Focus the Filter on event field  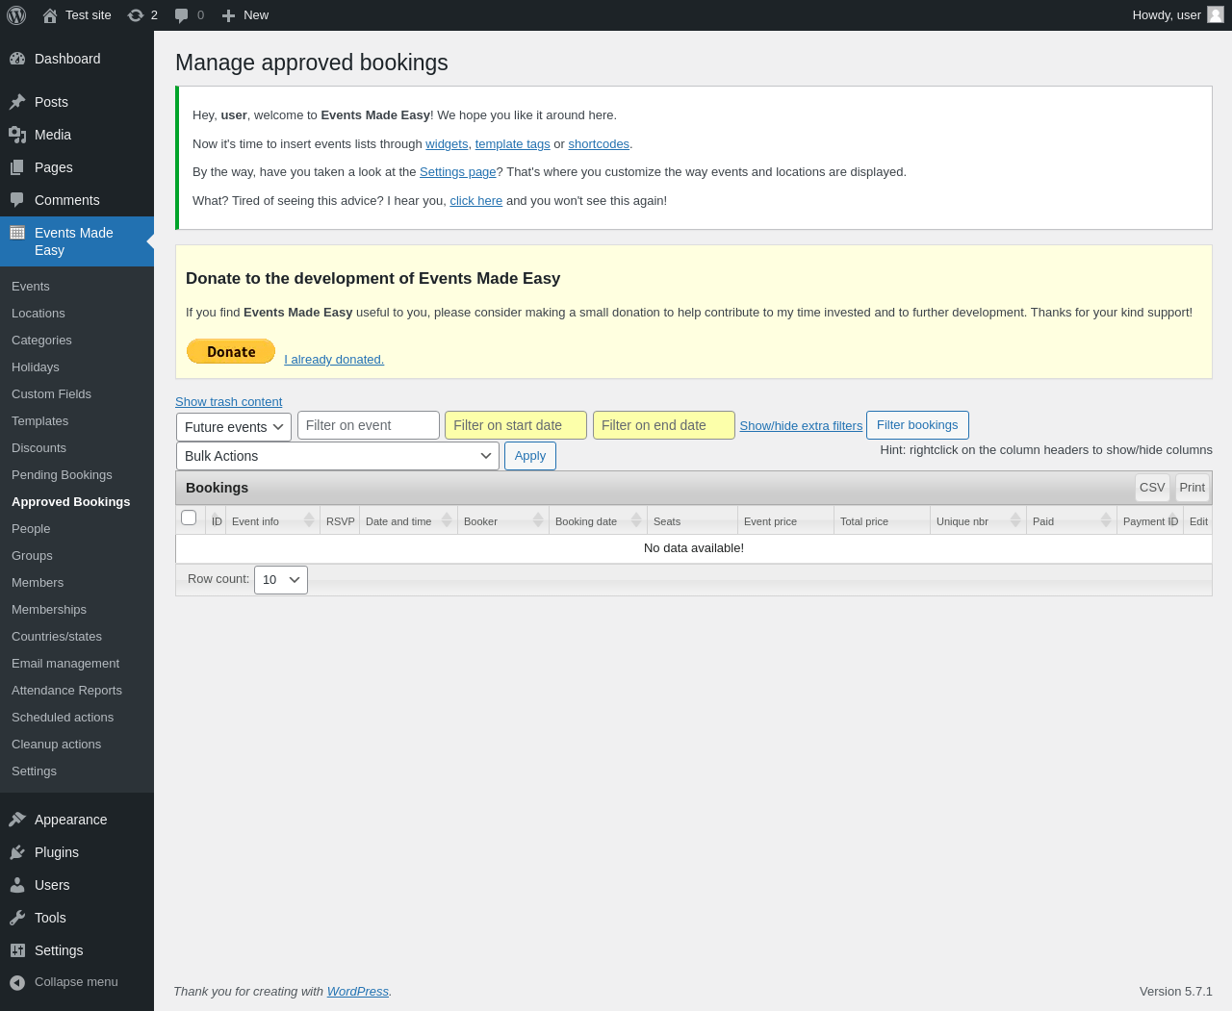coord(369,425)
